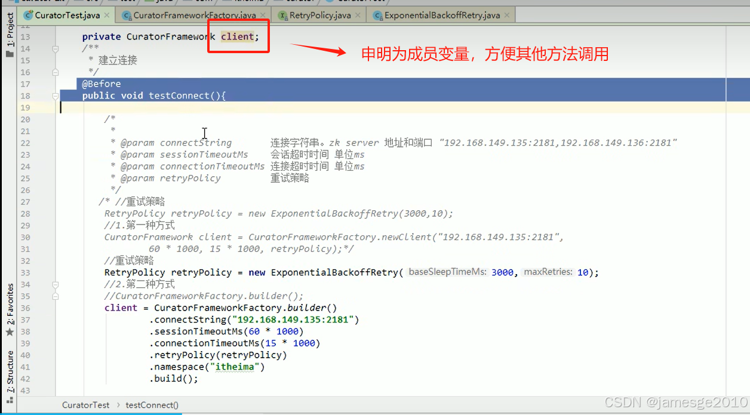Click the maxRetries: parameter hint
The height and width of the screenshot is (415, 750).
[548, 272]
